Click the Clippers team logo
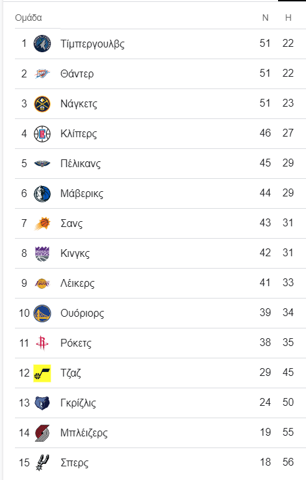 click(x=42, y=133)
